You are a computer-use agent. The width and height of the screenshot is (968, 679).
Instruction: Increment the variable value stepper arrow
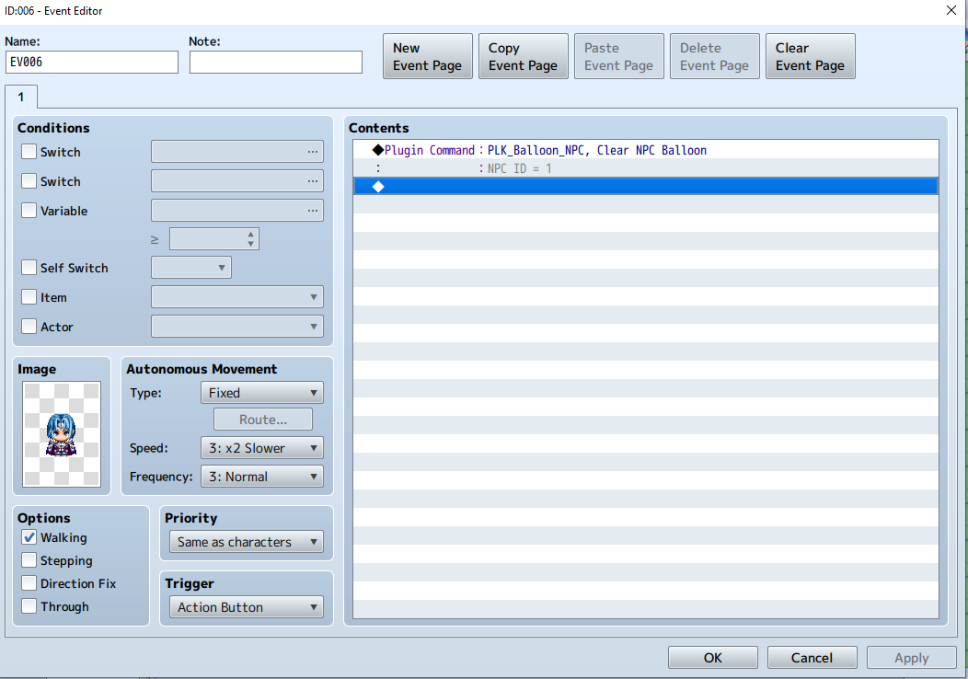[250, 235]
